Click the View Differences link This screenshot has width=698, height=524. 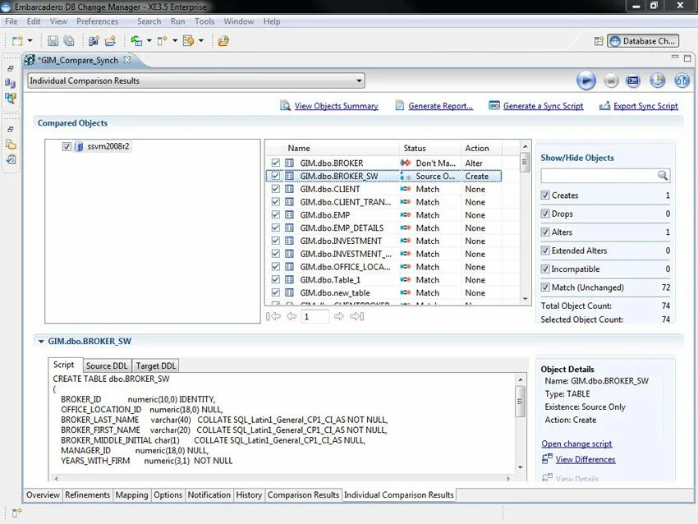click(x=585, y=459)
